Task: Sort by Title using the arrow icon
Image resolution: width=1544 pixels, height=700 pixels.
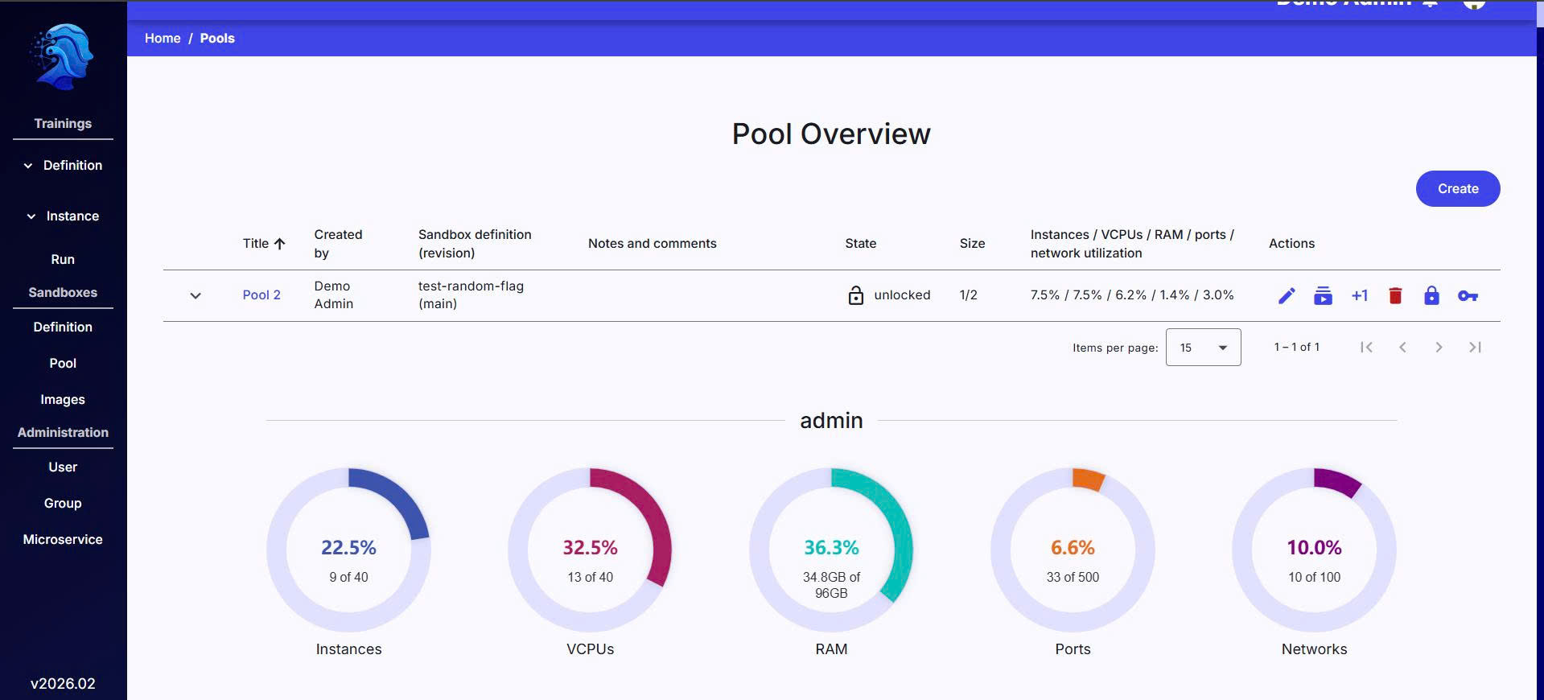Action: 280,244
